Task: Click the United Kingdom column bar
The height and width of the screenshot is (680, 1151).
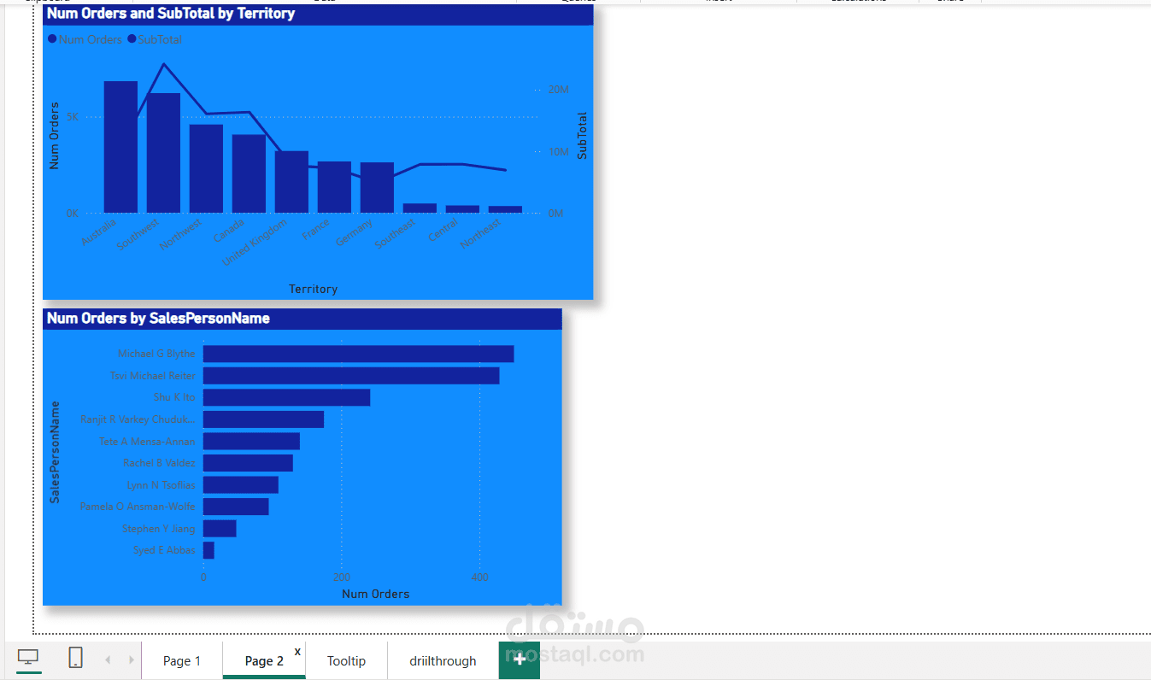Action: tap(291, 182)
